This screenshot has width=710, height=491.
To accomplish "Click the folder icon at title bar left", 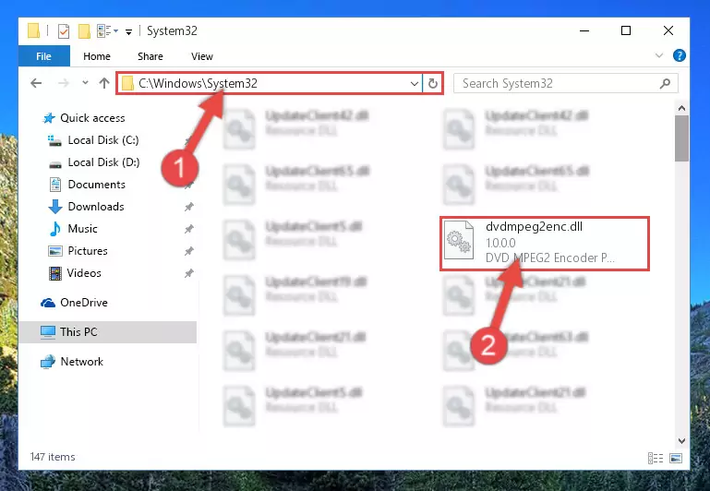I will point(33,30).
